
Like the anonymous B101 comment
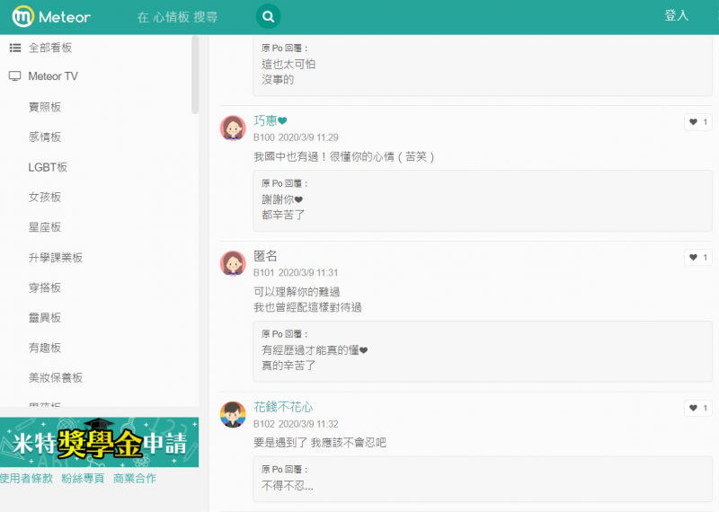[697, 258]
